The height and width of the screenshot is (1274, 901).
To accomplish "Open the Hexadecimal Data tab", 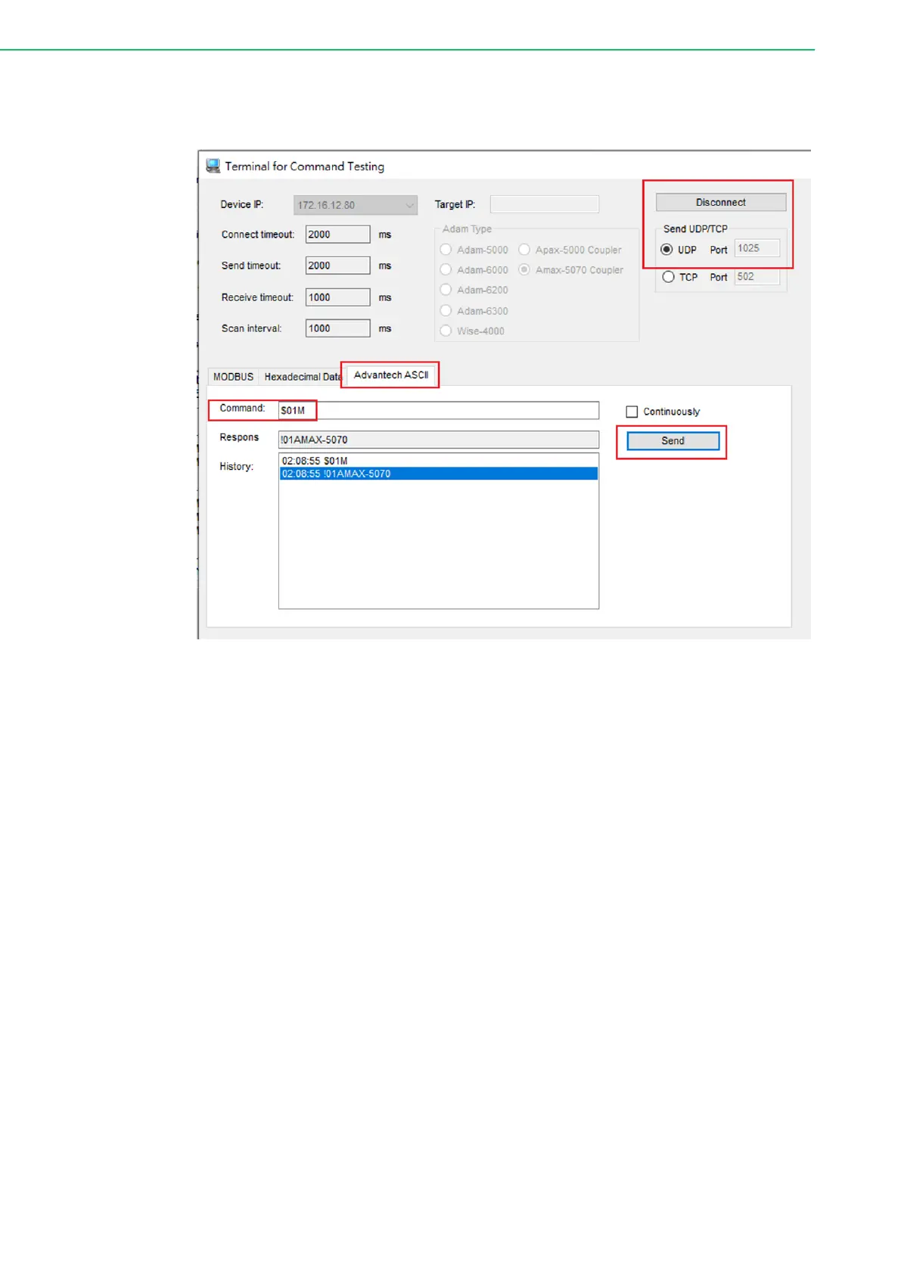I will [301, 377].
